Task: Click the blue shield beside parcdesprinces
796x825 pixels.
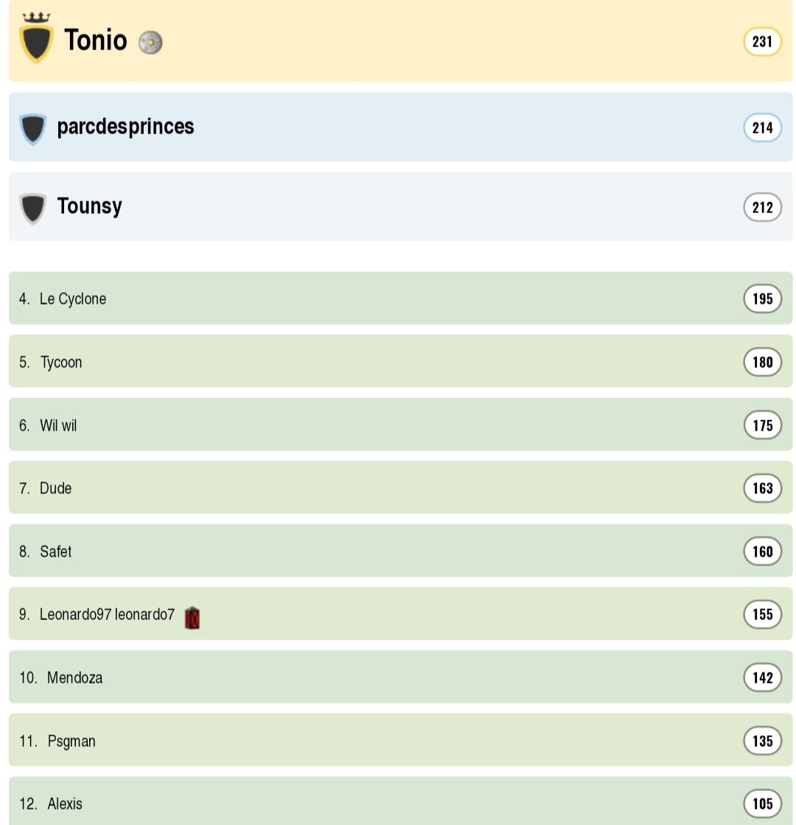Action: click(x=32, y=129)
